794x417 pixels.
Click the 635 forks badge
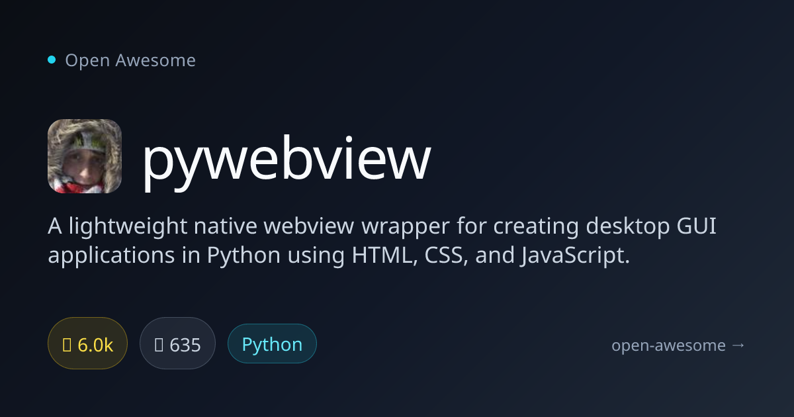coord(177,344)
